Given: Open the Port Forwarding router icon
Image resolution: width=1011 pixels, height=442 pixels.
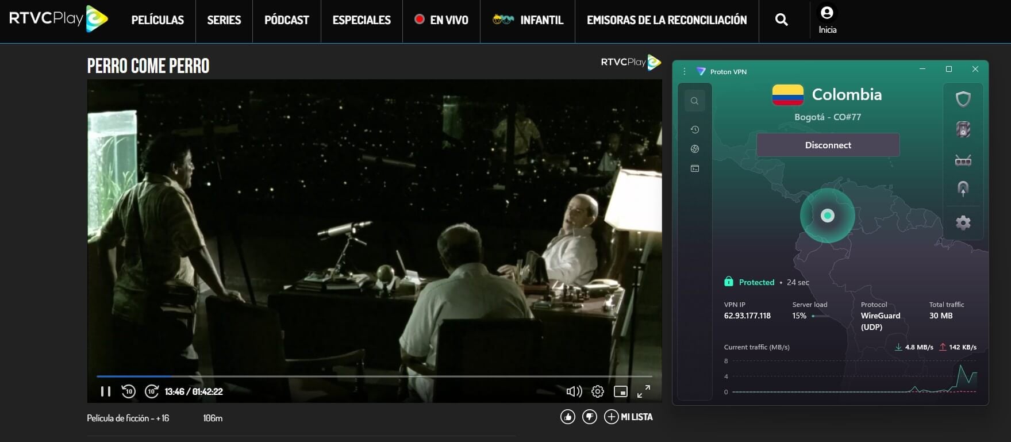Looking at the screenshot, I should click(x=963, y=160).
